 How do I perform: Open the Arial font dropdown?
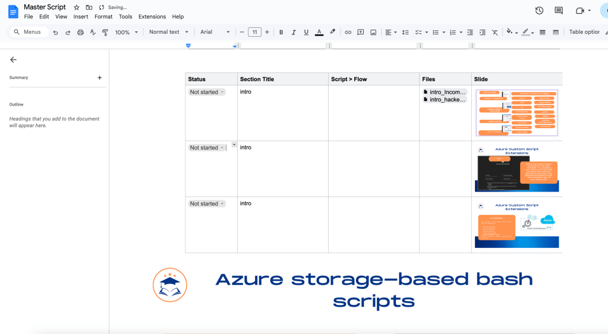click(x=215, y=32)
